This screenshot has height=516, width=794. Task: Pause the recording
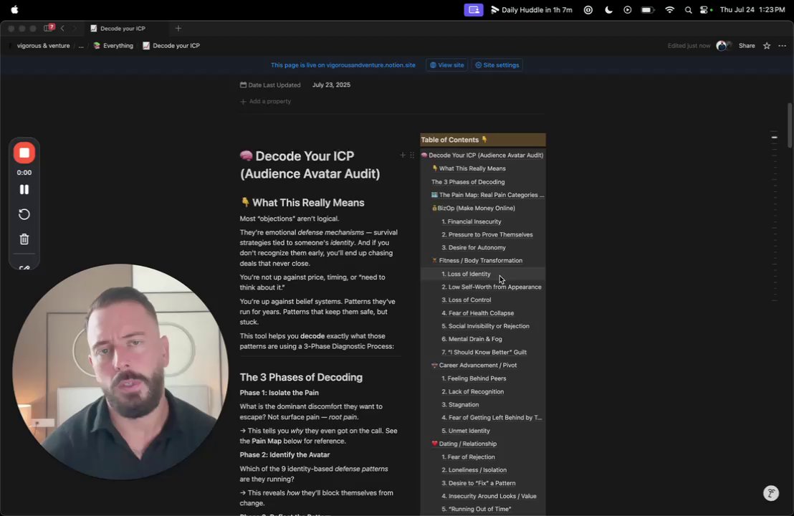24,189
